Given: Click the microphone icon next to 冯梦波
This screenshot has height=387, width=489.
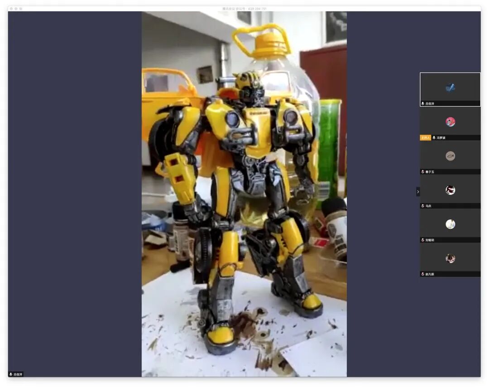Looking at the screenshot, I should [434, 138].
